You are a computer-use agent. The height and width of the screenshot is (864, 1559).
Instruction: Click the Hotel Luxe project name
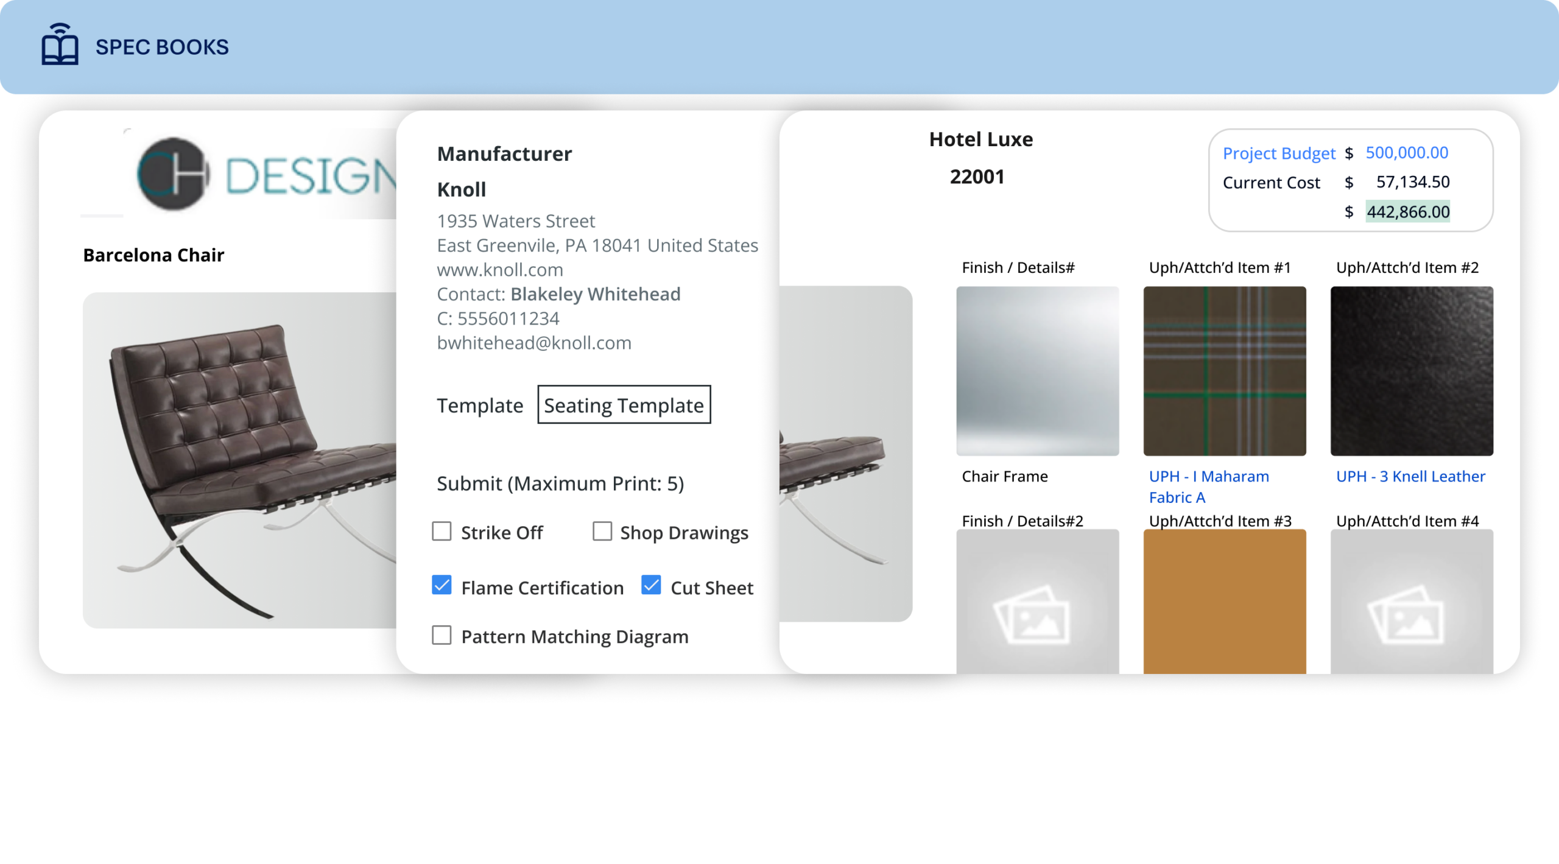point(980,139)
